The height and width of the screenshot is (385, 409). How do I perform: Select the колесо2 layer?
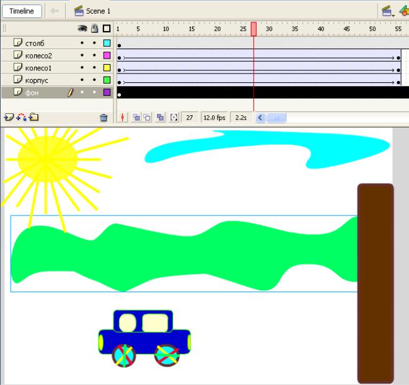click(x=39, y=55)
